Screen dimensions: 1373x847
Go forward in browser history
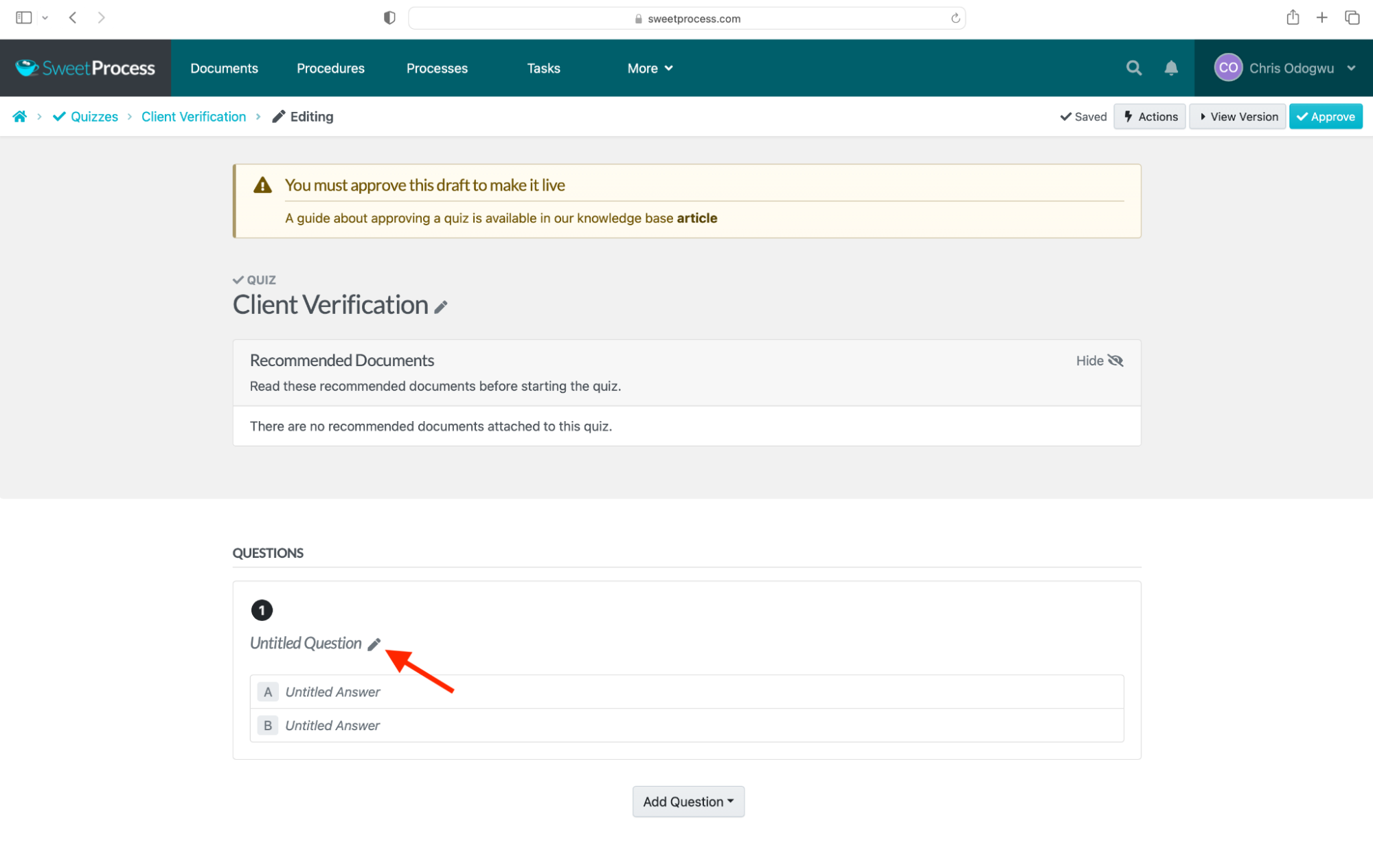click(x=101, y=18)
